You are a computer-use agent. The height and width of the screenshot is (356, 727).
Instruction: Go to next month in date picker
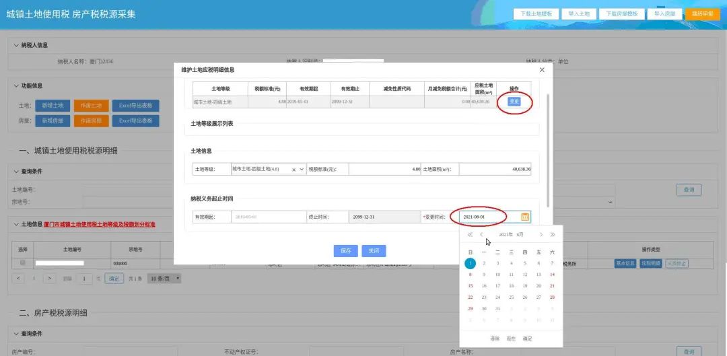click(x=541, y=235)
